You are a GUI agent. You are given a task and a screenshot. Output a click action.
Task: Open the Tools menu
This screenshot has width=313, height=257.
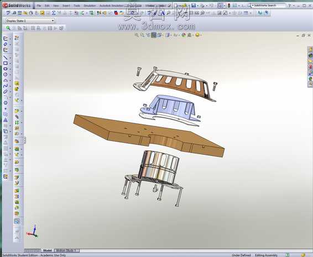[77, 6]
